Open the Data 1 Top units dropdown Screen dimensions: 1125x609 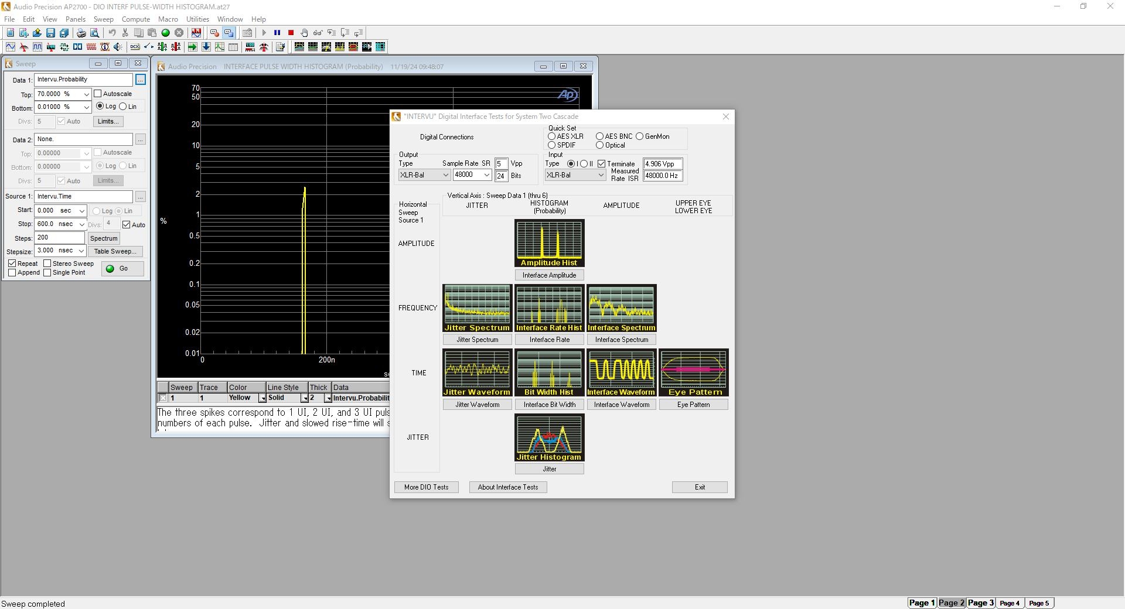coord(86,94)
